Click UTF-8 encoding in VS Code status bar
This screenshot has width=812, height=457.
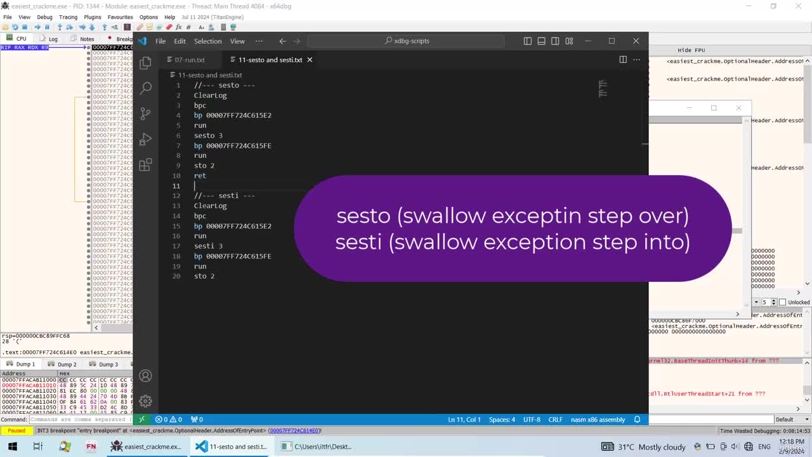pyautogui.click(x=532, y=419)
